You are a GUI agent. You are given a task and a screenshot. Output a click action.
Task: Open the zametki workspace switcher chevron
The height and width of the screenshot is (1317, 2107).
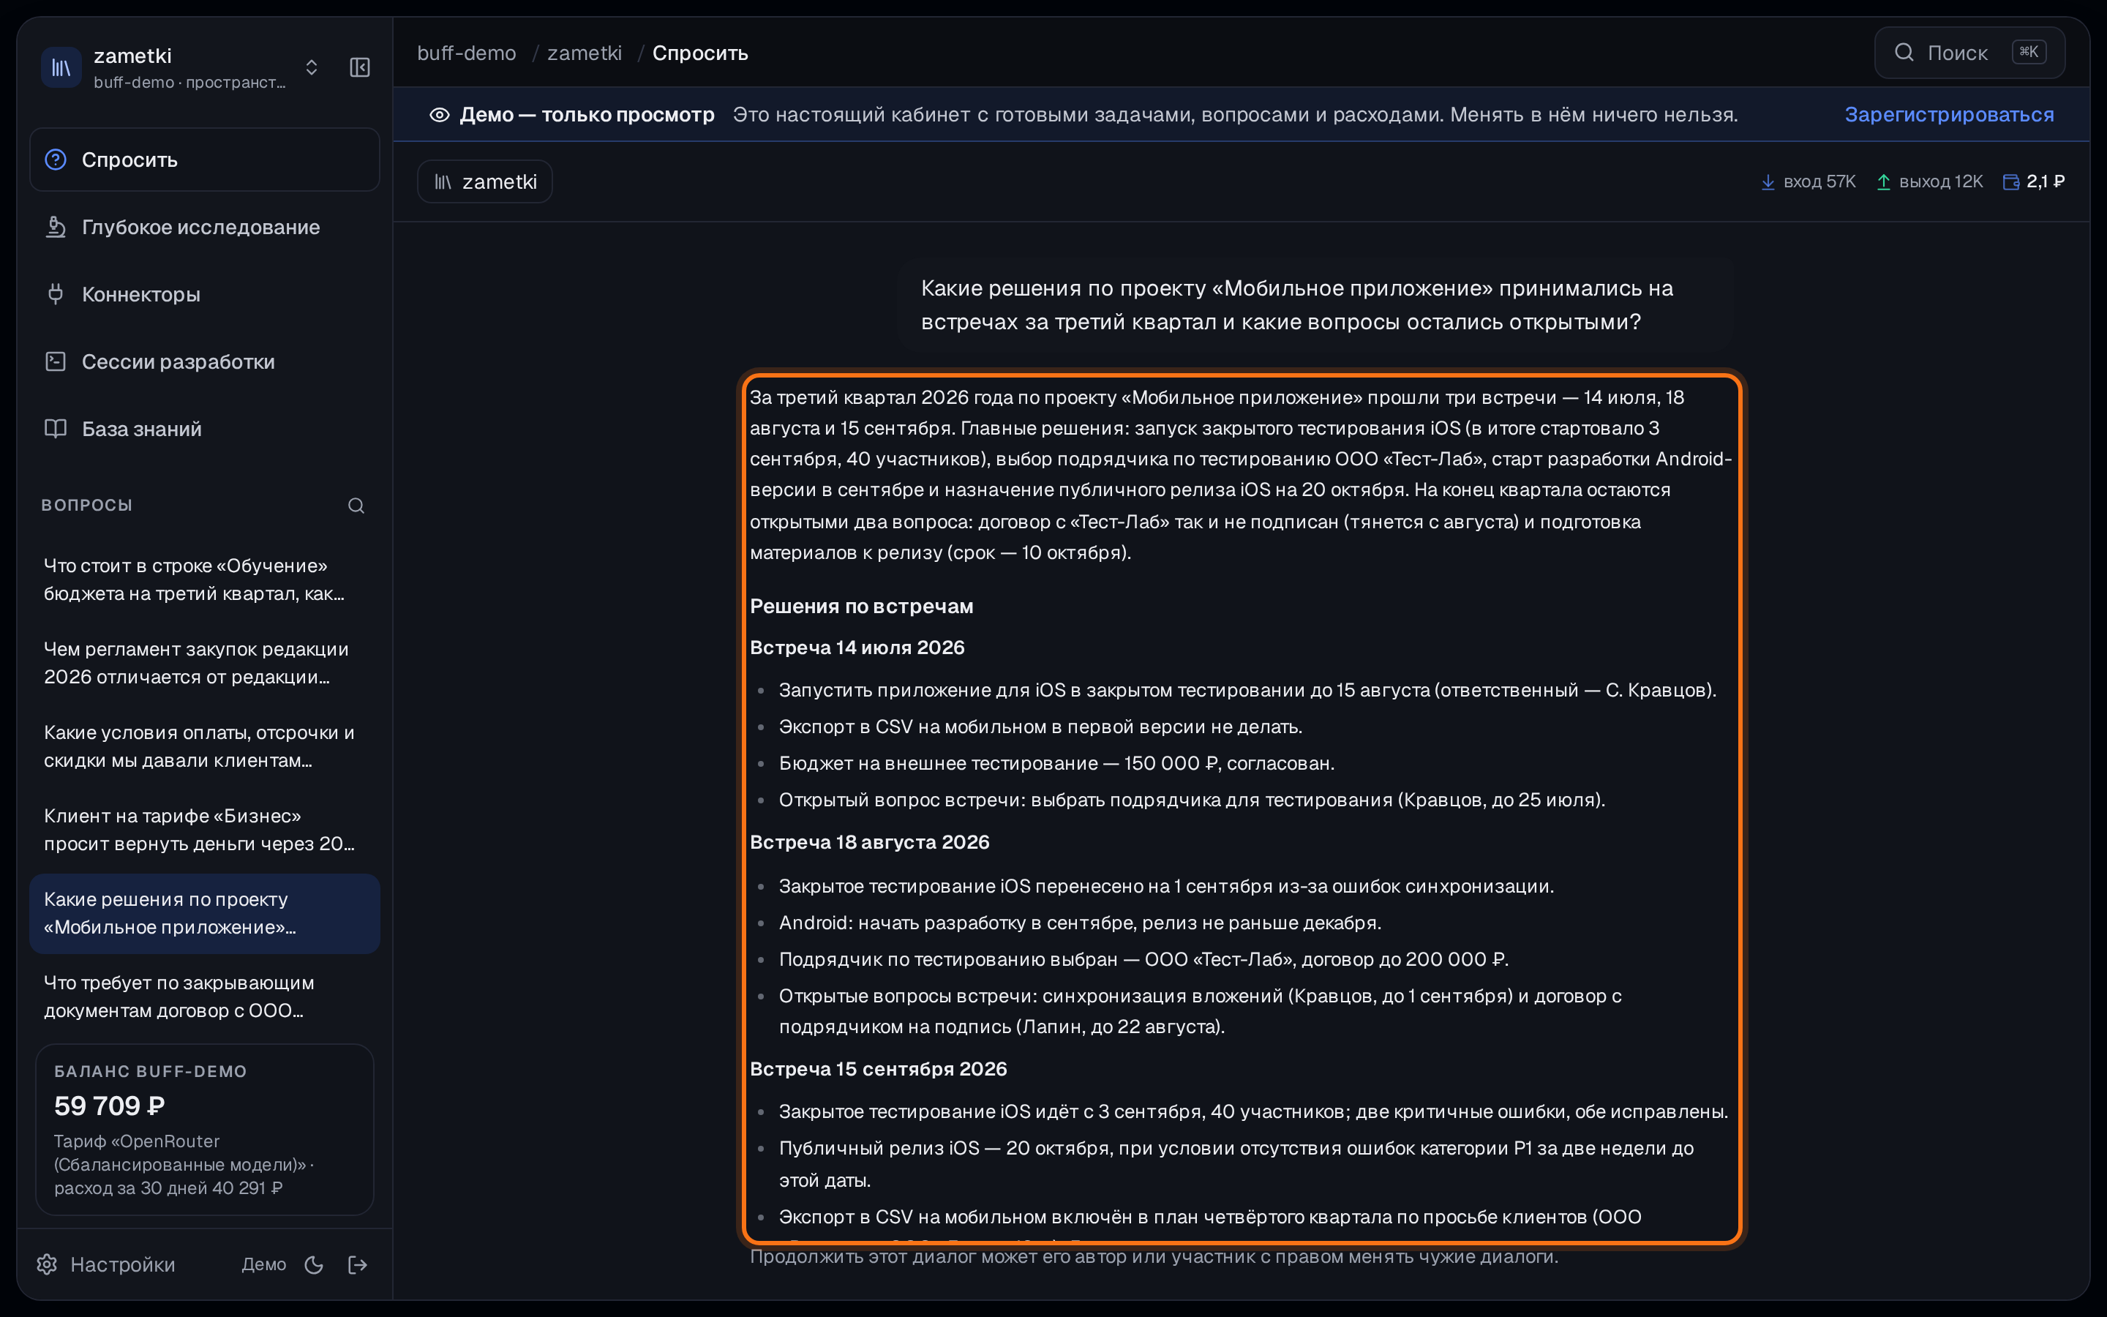pyautogui.click(x=312, y=68)
